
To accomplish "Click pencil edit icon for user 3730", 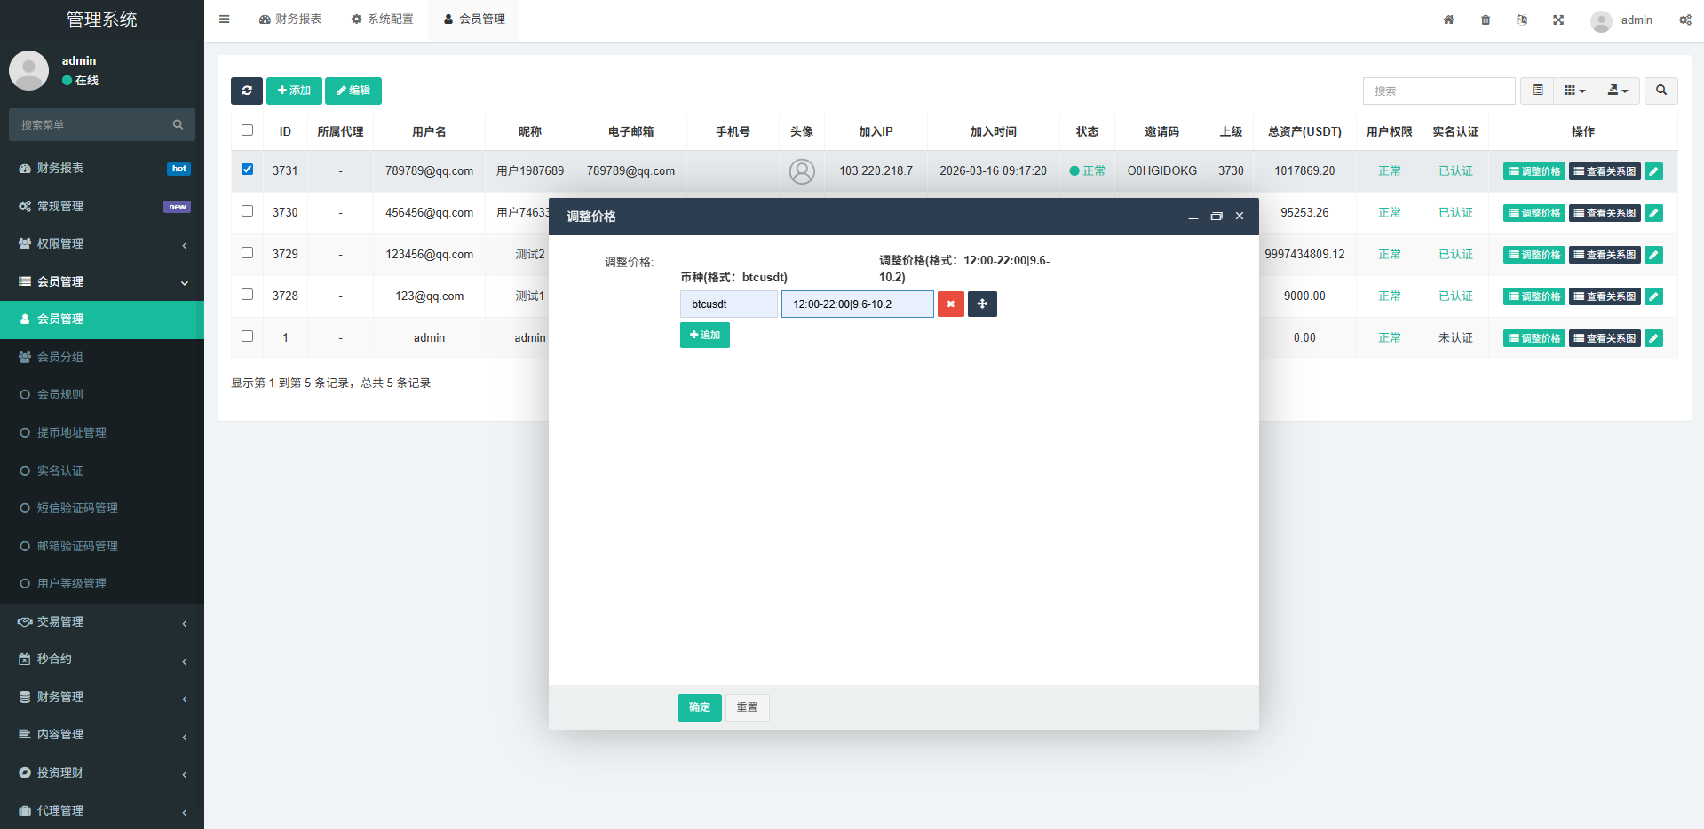I will tap(1653, 213).
